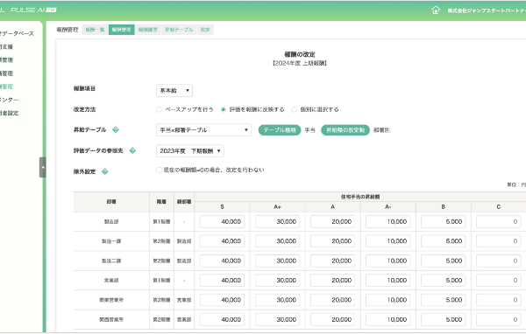Edit the C value for 製造二課 row

[499, 261]
